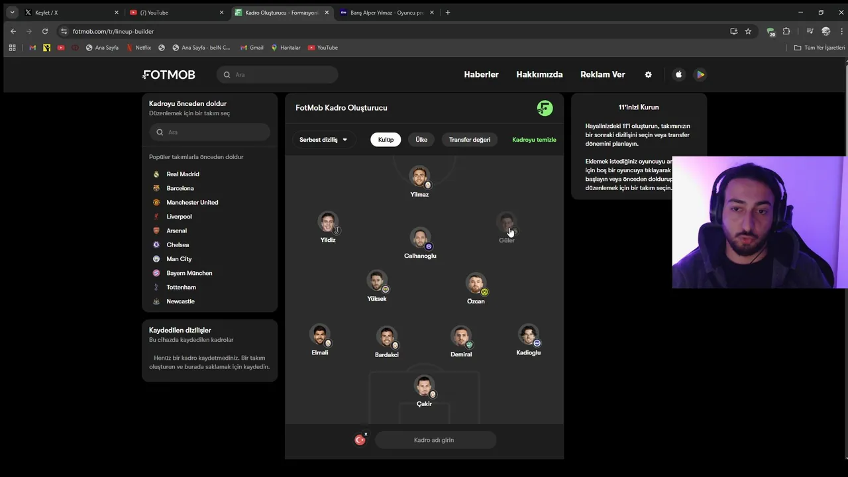Click the team search field in sidebar
Screen dimensions: 848x477
pyautogui.click(x=209, y=132)
